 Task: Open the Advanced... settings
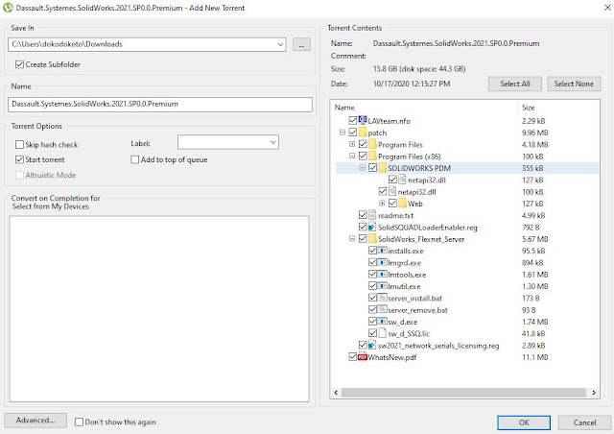pyautogui.click(x=35, y=421)
